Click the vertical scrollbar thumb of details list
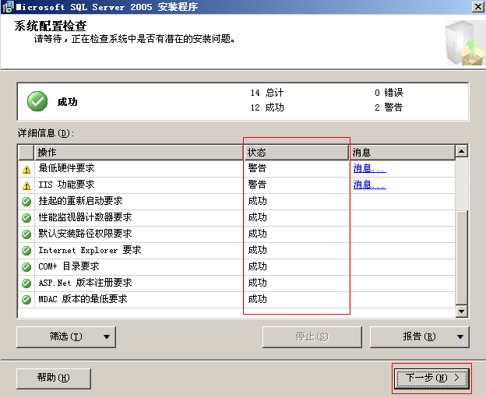The width and height of the screenshot is (486, 398). click(462, 258)
